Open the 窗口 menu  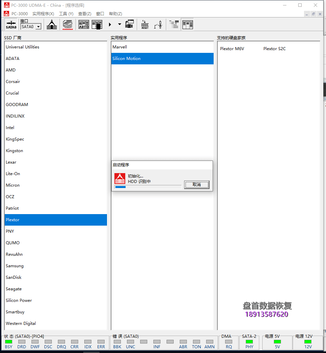pos(100,14)
